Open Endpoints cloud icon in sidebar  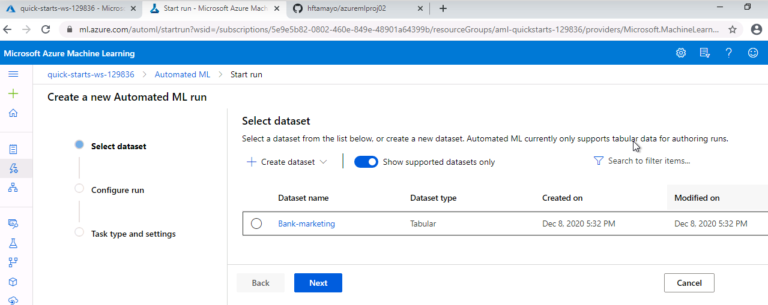coord(13,300)
